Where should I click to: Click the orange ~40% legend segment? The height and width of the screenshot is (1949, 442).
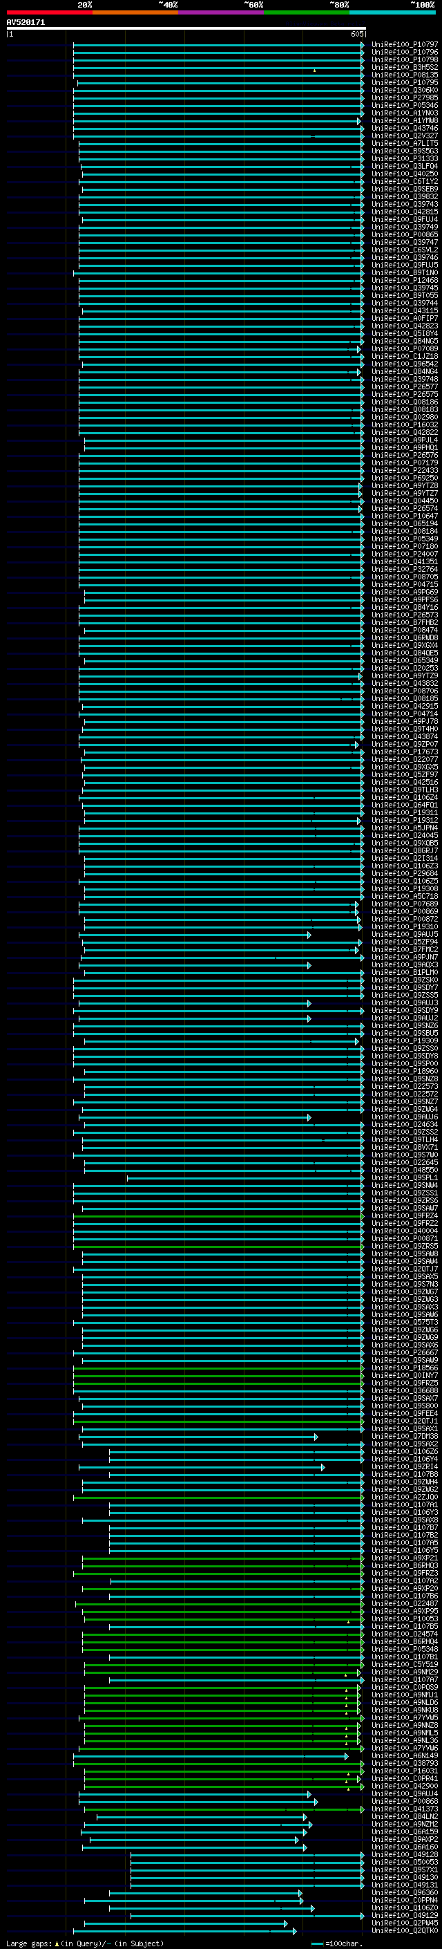click(135, 12)
